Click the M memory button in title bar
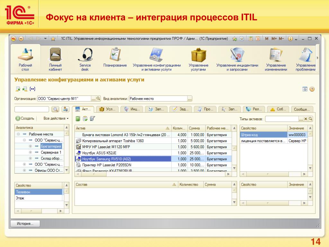Image resolution: width=329 pixels, height=247 pixels. [x=267, y=39]
